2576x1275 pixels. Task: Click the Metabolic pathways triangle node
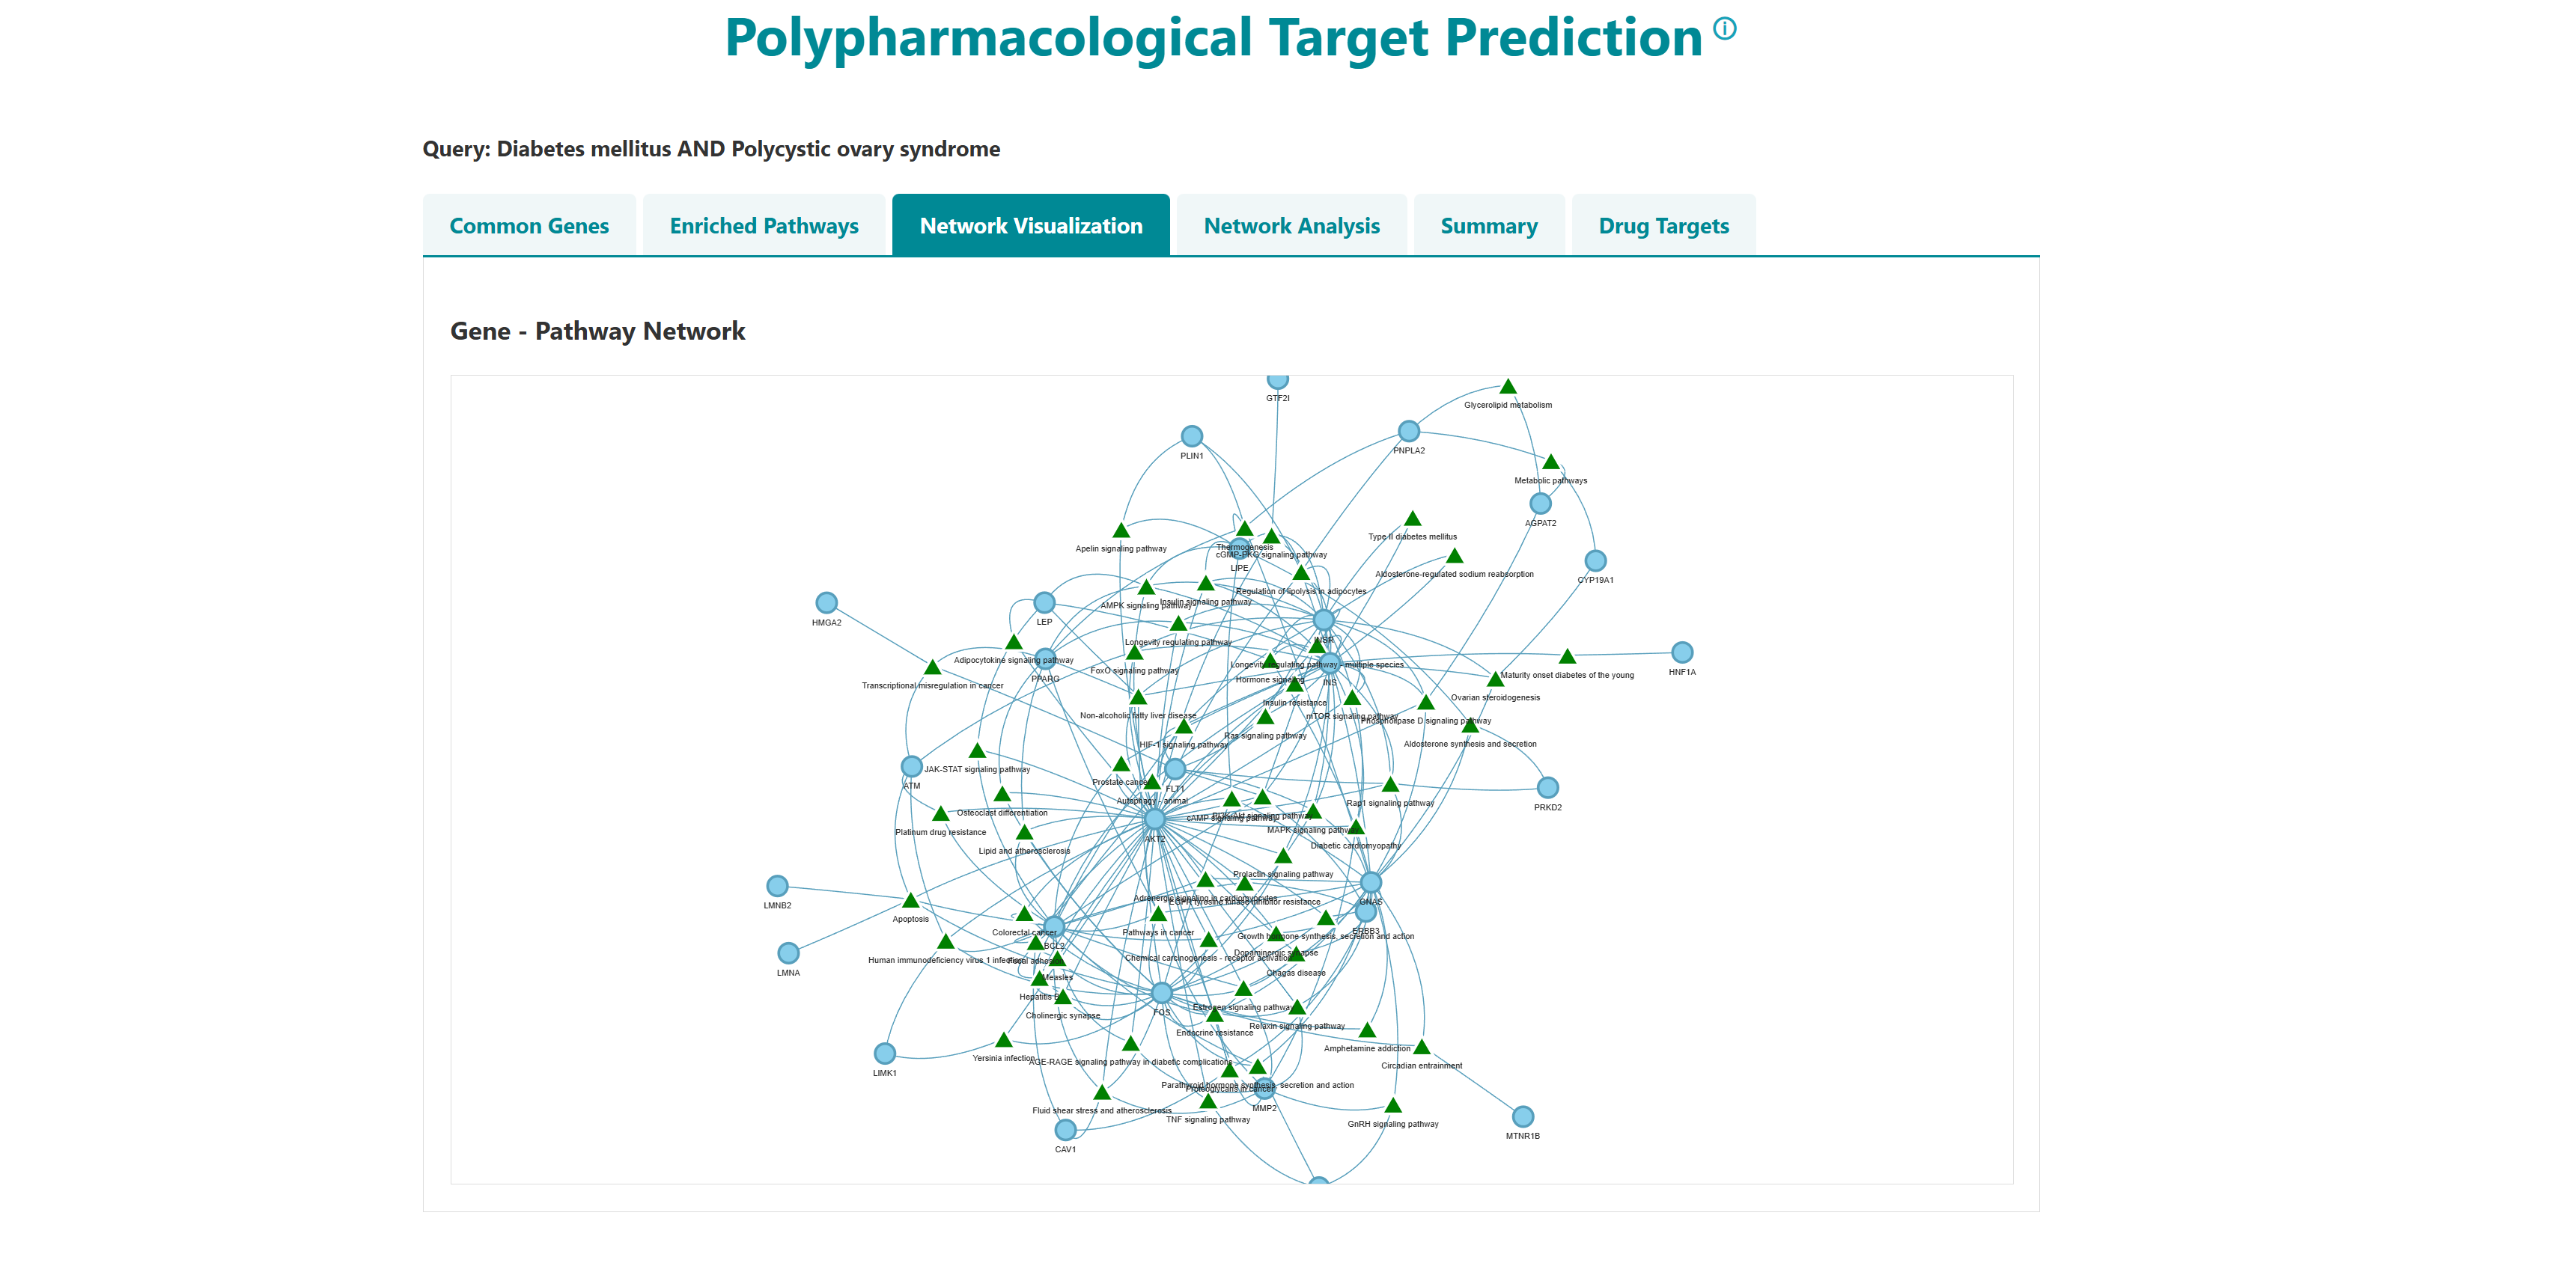(x=1550, y=462)
